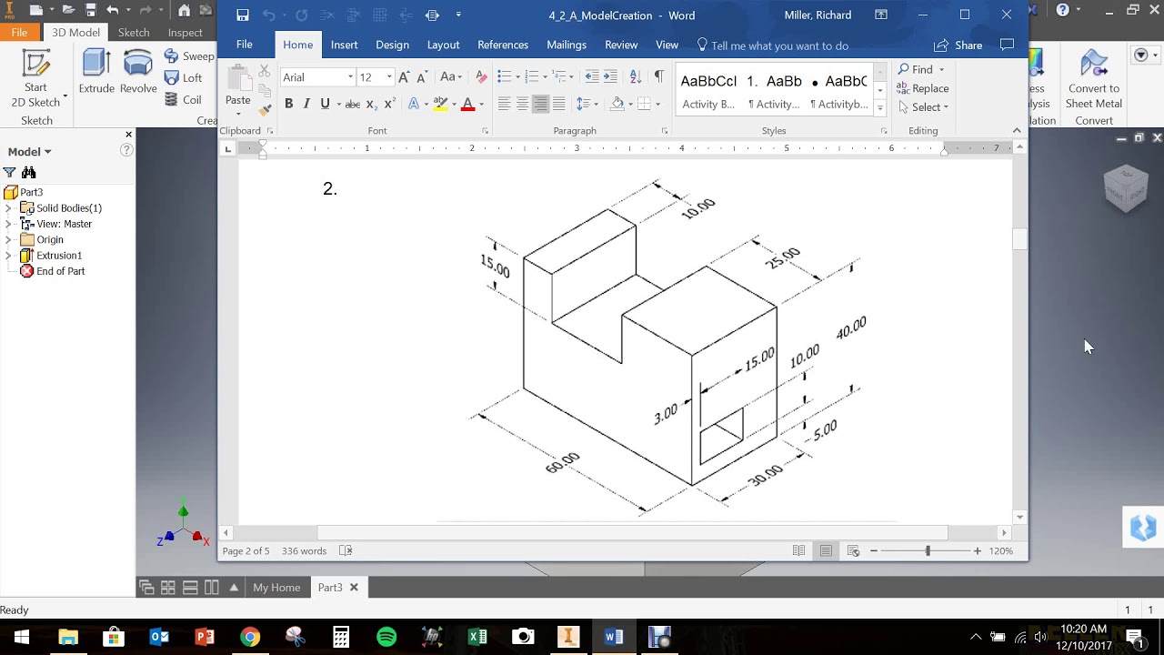Sort the selected text alphabetically
Image resolution: width=1164 pixels, height=655 pixels.
click(635, 77)
